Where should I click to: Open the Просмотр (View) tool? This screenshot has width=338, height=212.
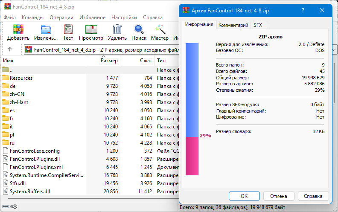pos(91,29)
